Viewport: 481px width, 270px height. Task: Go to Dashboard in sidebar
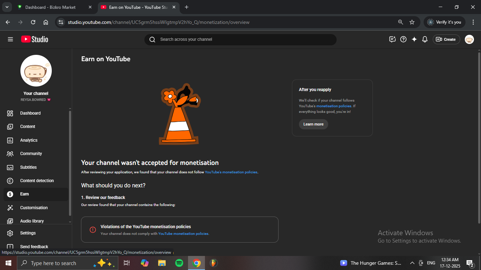[30, 113]
